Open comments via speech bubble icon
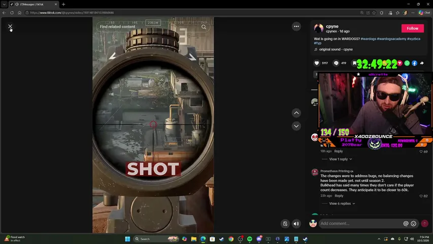This screenshot has height=244, width=433. point(336,63)
